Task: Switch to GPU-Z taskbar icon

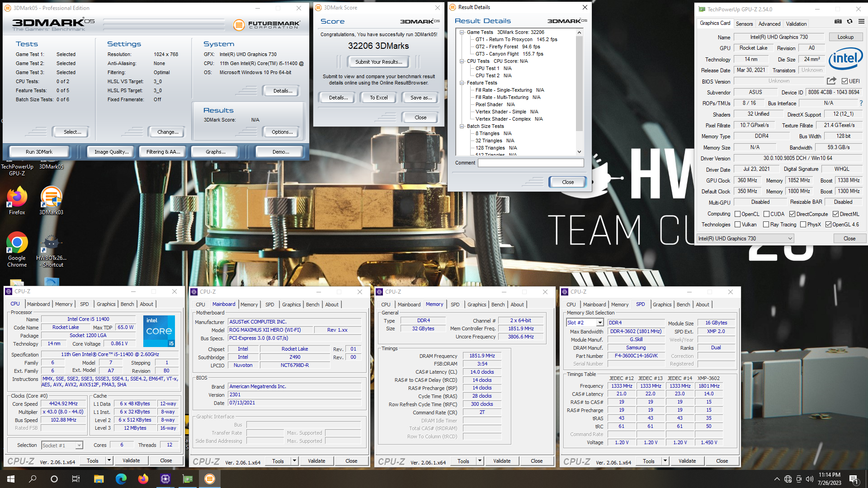Action: 187,479
